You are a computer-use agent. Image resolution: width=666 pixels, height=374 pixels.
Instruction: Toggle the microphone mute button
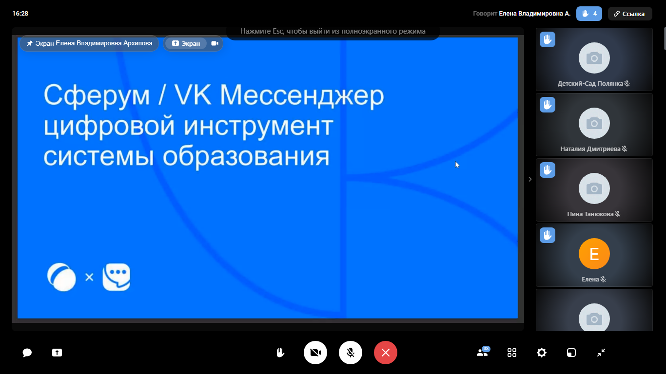pos(351,353)
